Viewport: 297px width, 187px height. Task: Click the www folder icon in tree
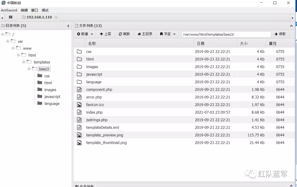click(x=18, y=48)
